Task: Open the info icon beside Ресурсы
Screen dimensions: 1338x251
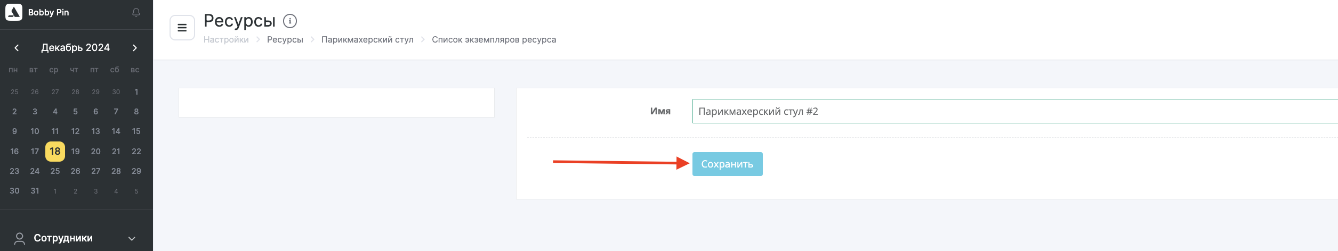Action: pos(290,21)
